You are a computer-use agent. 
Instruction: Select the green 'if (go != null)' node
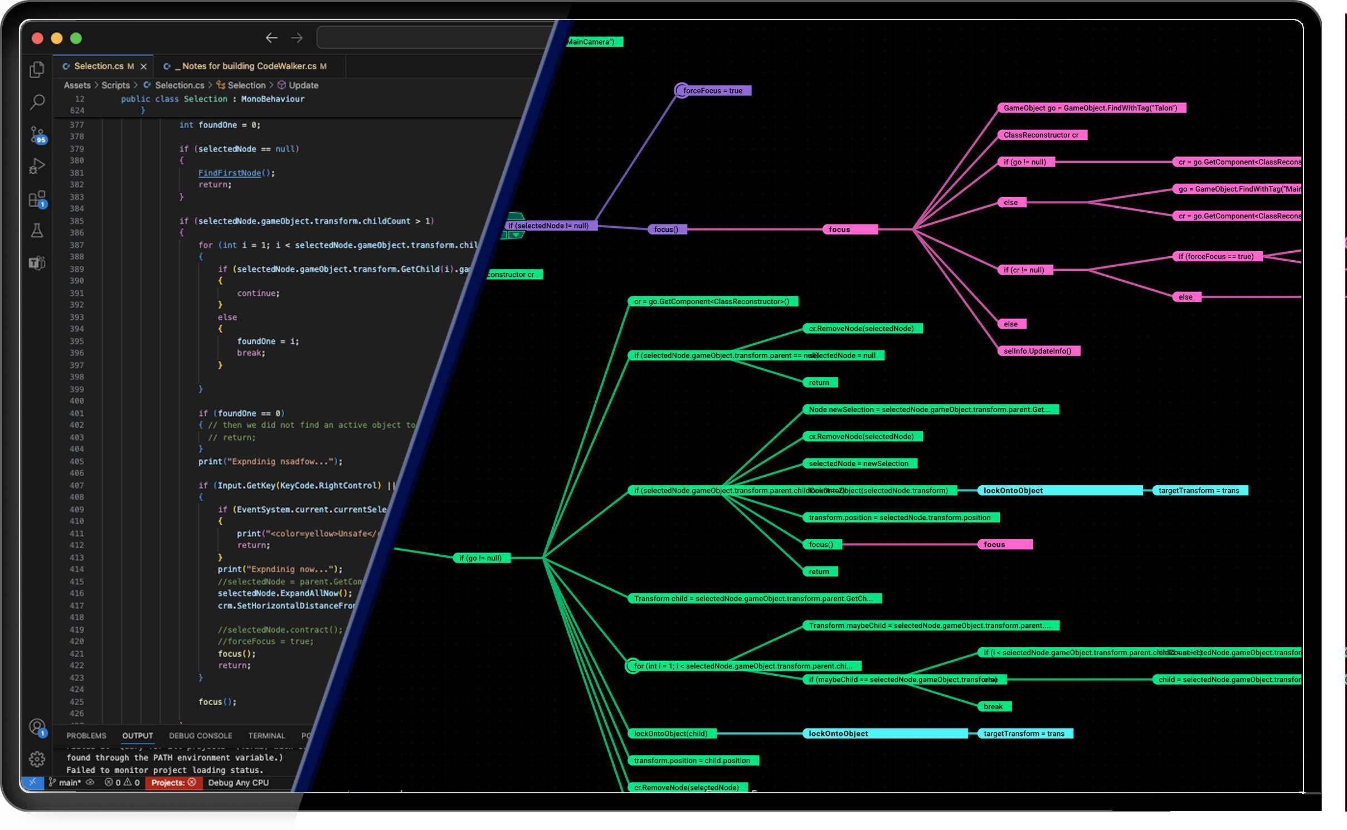click(482, 558)
